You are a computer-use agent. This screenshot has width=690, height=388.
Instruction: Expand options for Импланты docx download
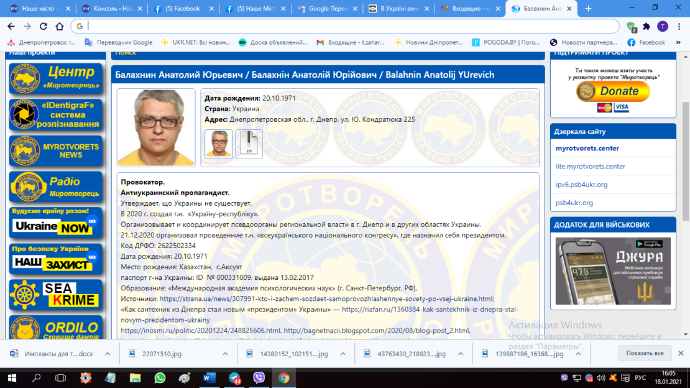(108, 354)
